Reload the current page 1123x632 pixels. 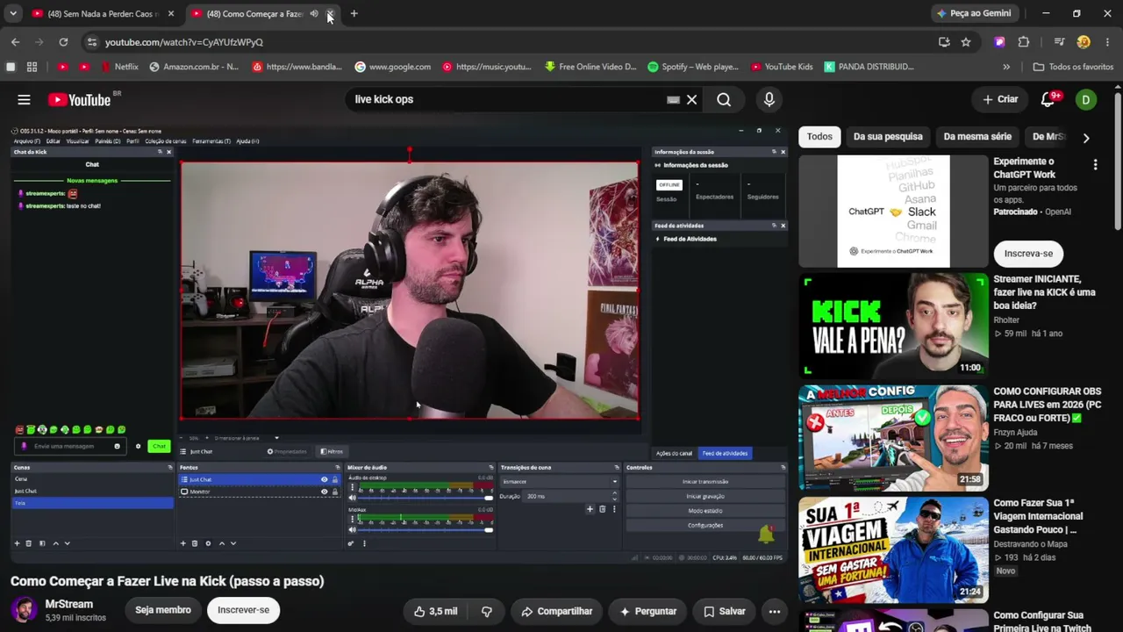63,42
